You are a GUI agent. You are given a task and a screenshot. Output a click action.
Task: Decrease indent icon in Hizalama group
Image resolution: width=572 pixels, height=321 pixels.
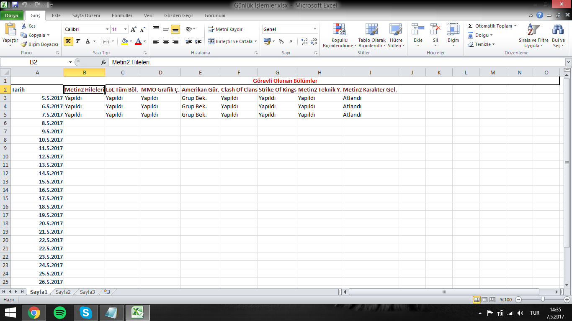(x=189, y=41)
